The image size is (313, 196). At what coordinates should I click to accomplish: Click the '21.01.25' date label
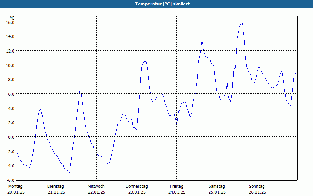point(56,192)
